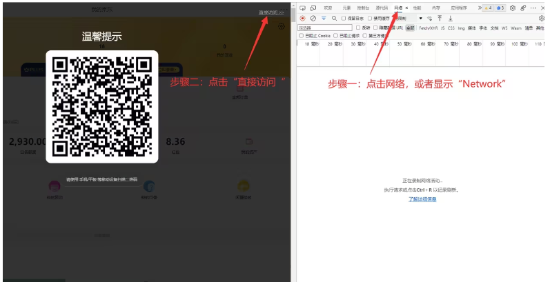
Task: Enable third-party requests checkbox
Action: coord(365,36)
